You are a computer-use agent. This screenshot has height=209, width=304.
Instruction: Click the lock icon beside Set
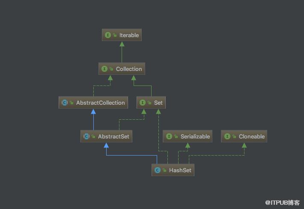149,103
